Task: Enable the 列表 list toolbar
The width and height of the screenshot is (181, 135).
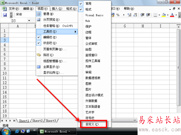Action: click(x=94, y=66)
